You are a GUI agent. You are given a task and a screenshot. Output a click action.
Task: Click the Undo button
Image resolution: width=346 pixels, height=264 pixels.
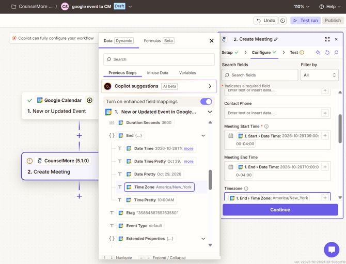266,21
